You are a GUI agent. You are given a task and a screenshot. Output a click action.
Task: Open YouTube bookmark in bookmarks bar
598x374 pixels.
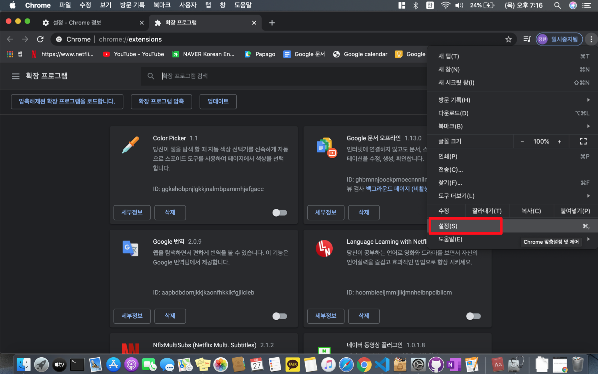coord(134,54)
